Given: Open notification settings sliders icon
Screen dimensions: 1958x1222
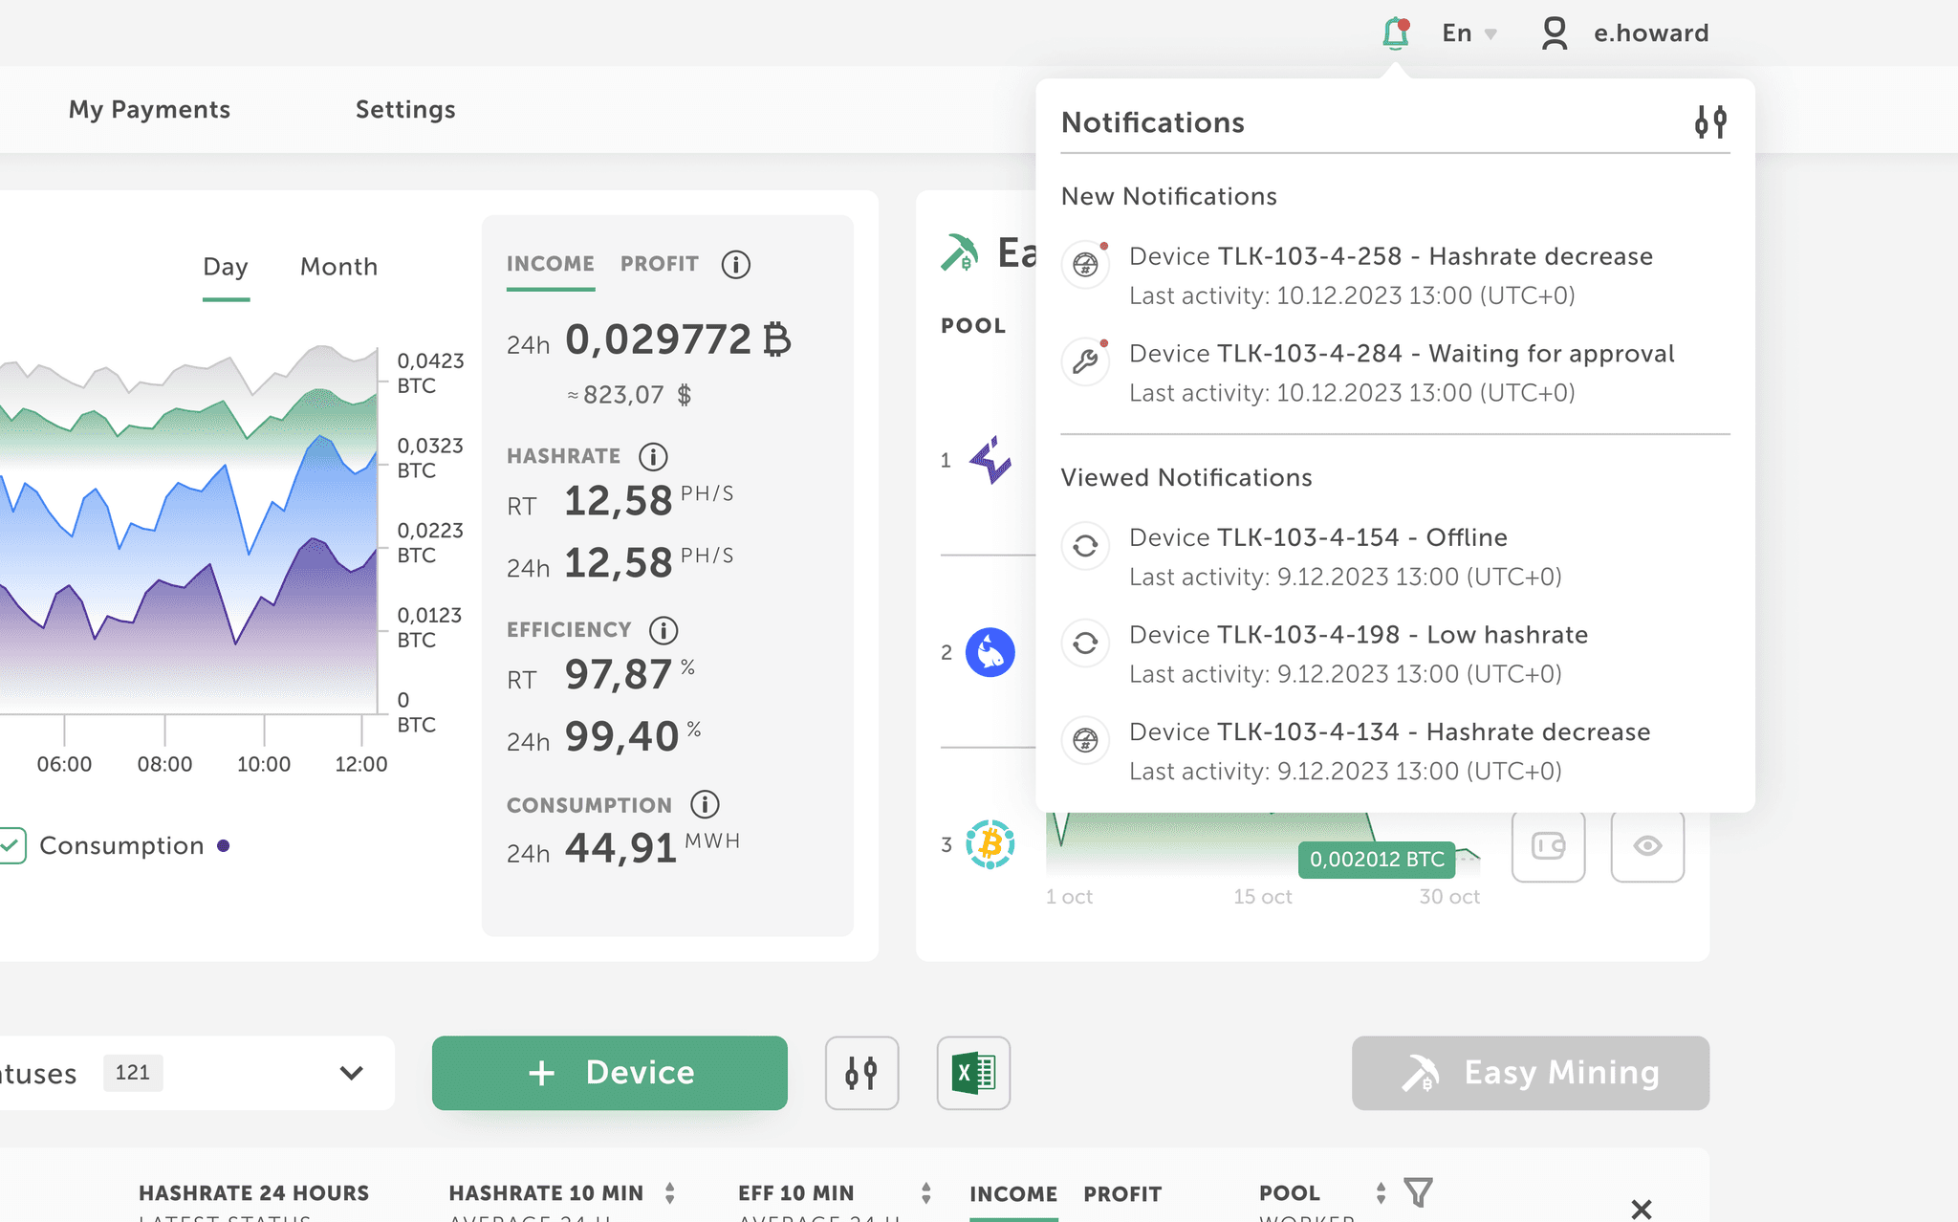Looking at the screenshot, I should point(1710,122).
